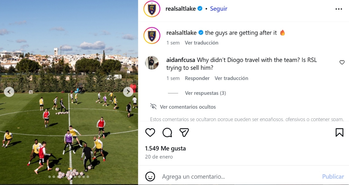Translate caption with Ver traducción
The image size is (349, 185).
click(202, 43)
